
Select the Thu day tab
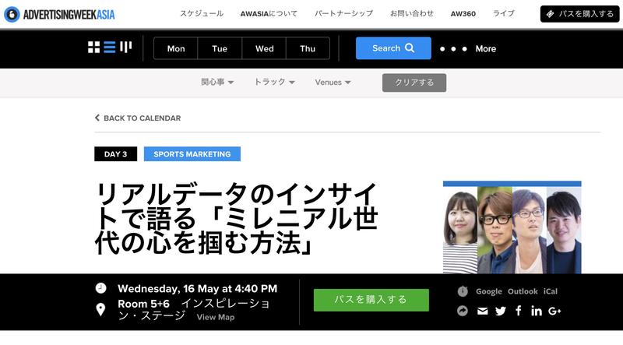pos(308,48)
